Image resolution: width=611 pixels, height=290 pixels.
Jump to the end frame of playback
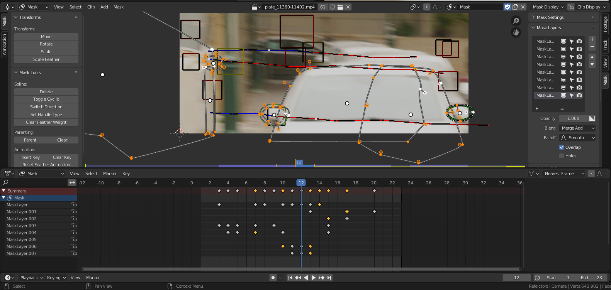pos(329,278)
